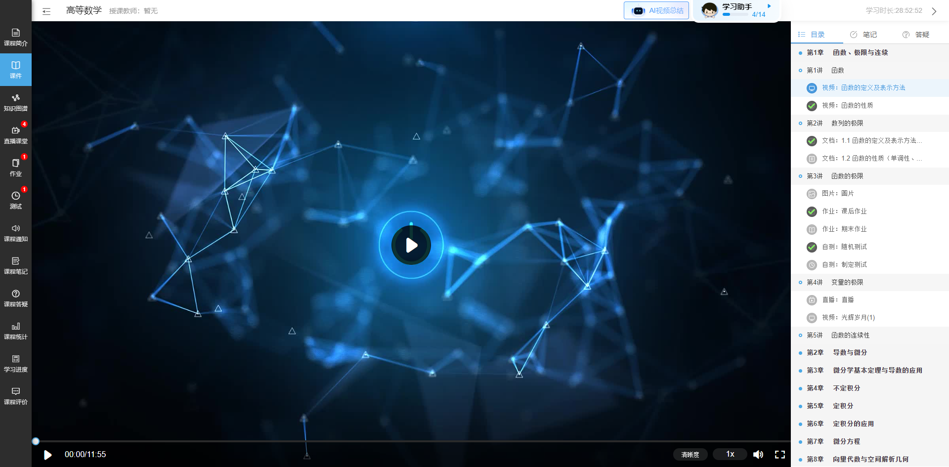Screen dimensions: 949x467
Task: Open the 学习助手 widget
Action: [736, 10]
